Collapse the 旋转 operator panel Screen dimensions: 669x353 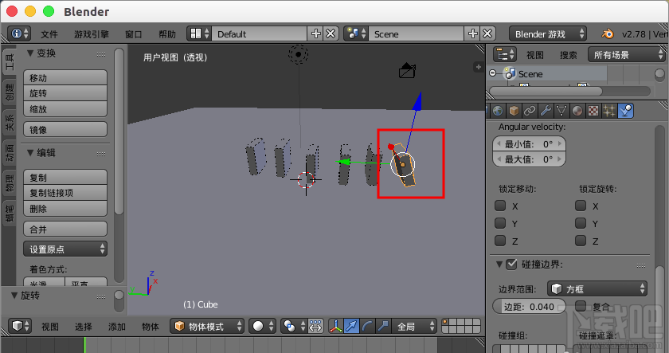coord(14,295)
